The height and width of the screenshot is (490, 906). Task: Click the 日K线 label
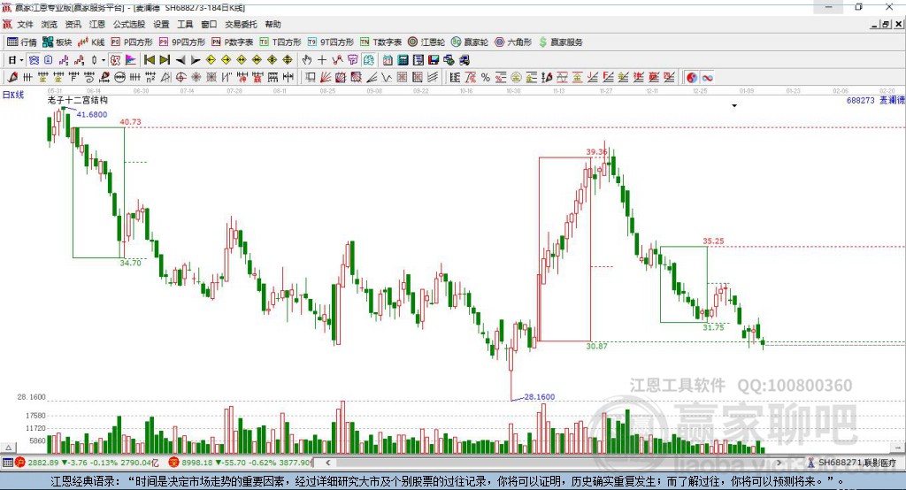[13, 95]
